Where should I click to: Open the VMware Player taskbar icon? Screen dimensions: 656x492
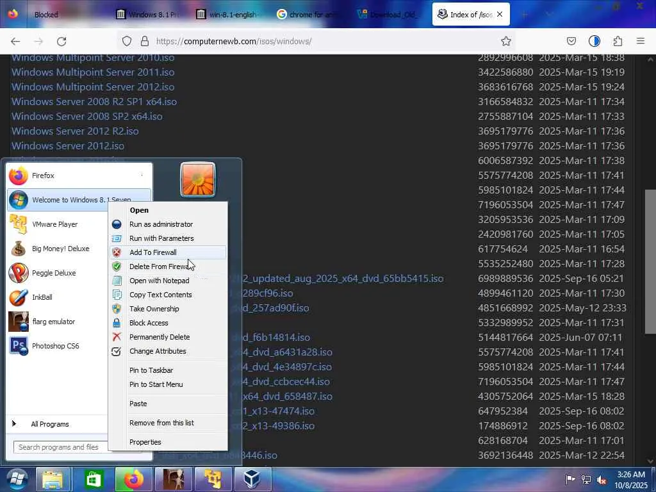pos(213,479)
